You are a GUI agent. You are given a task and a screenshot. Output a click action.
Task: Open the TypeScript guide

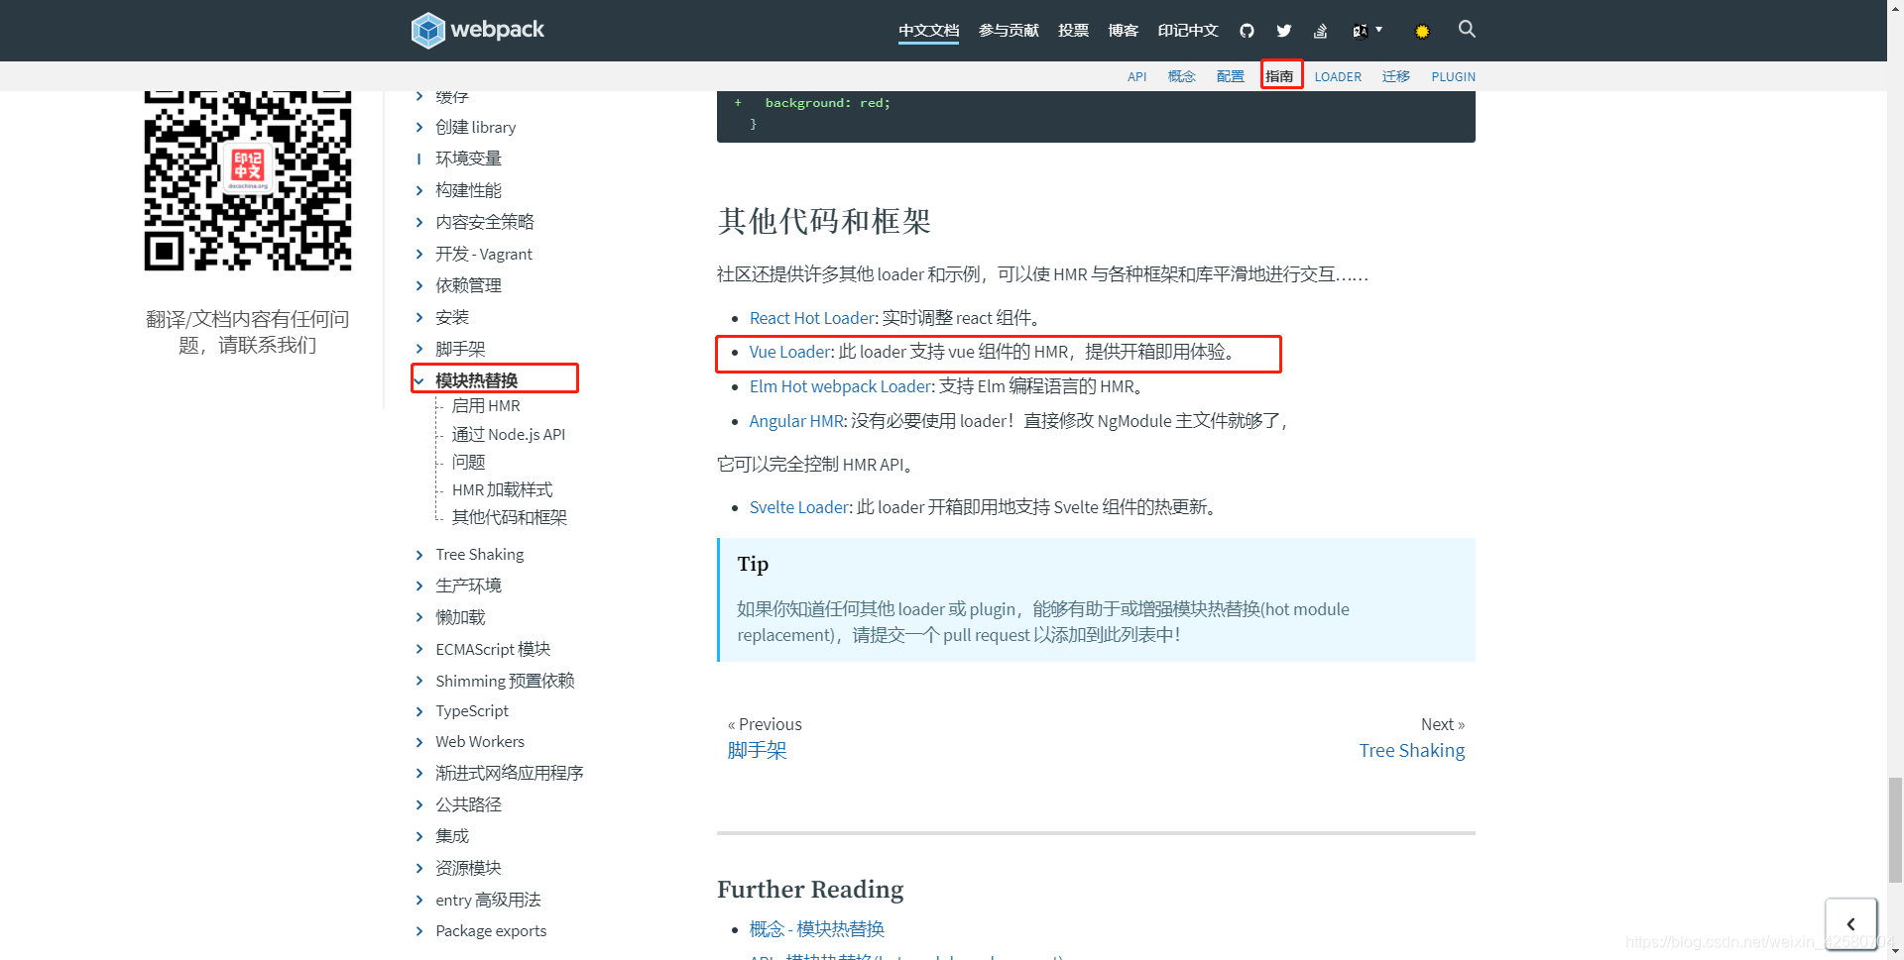[x=472, y=711]
